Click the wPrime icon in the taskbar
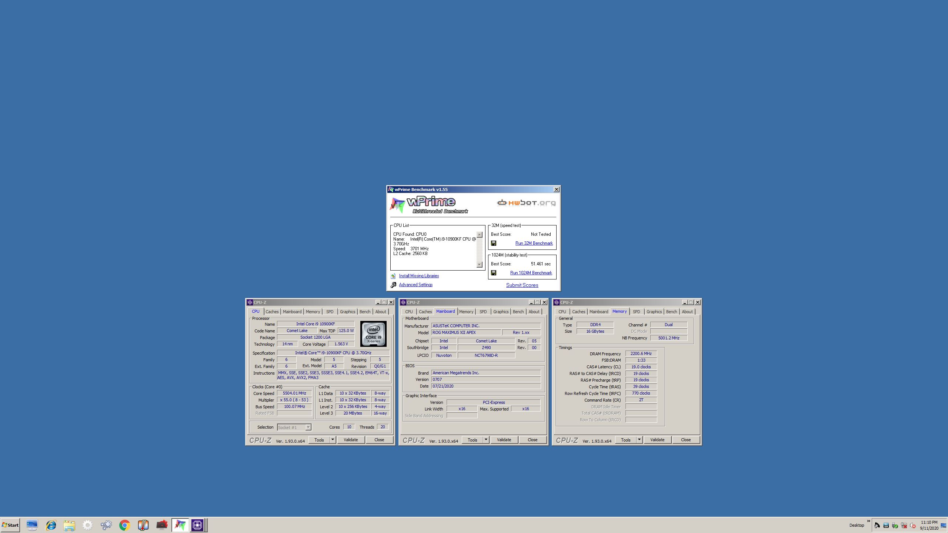The height and width of the screenshot is (533, 948). pyautogui.click(x=180, y=525)
